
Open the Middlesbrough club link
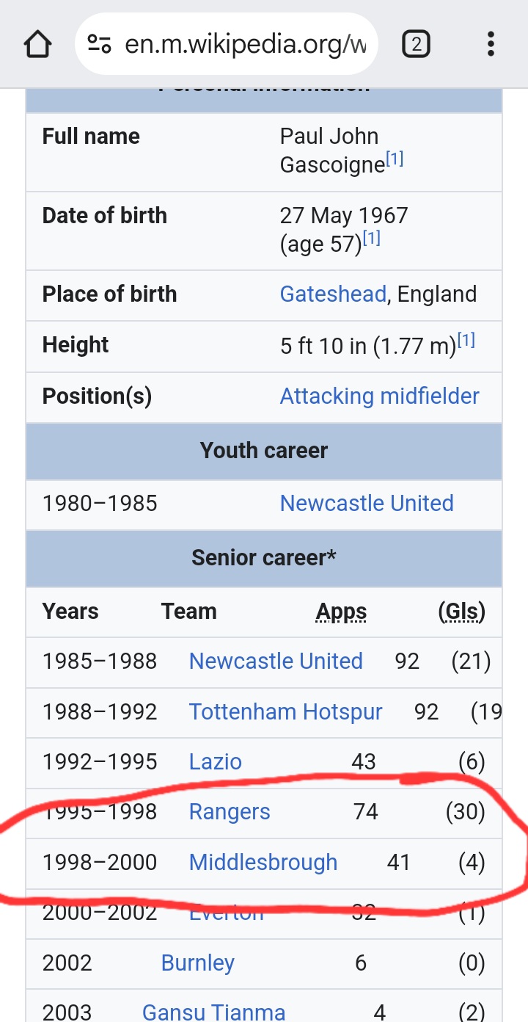263,862
